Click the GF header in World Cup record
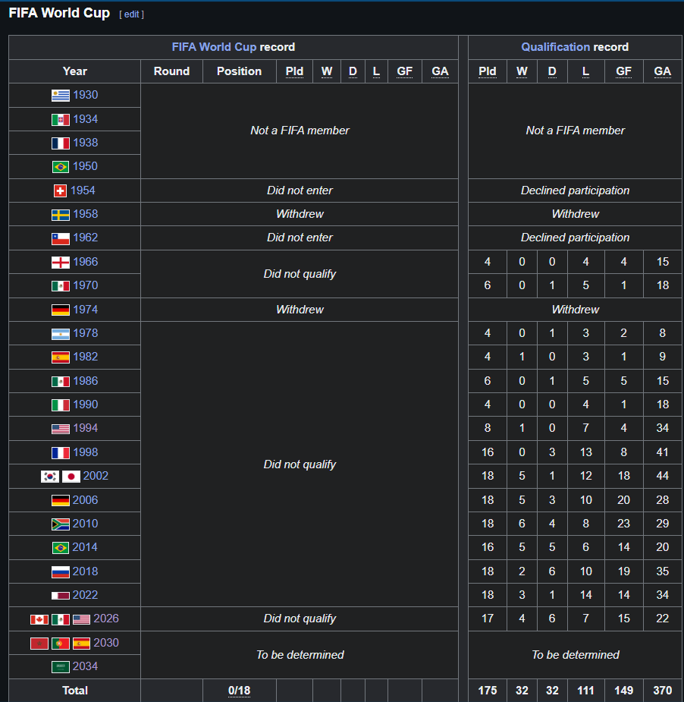This screenshot has height=702, width=684. tap(405, 71)
